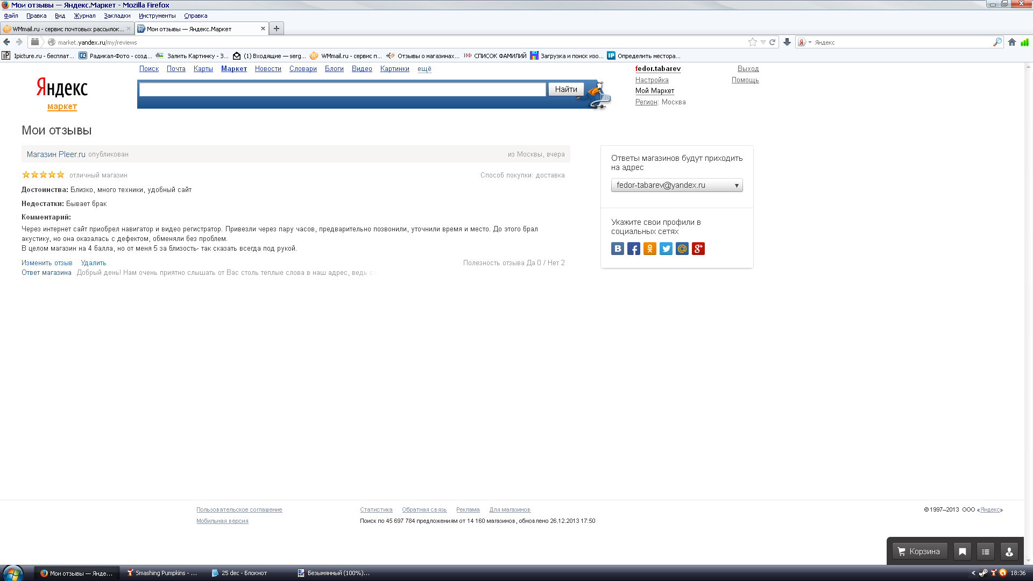Go to the Firefox home page icon
This screenshot has height=581, width=1033.
point(1012,42)
